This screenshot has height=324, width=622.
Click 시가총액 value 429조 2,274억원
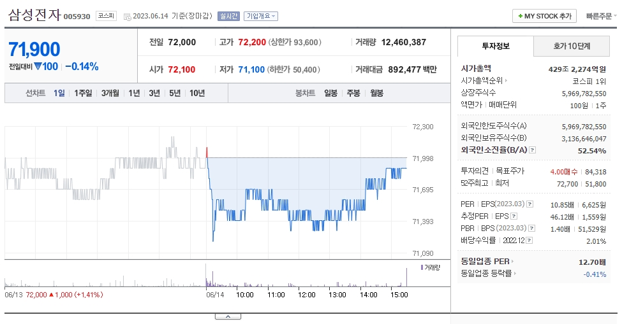[577, 69]
